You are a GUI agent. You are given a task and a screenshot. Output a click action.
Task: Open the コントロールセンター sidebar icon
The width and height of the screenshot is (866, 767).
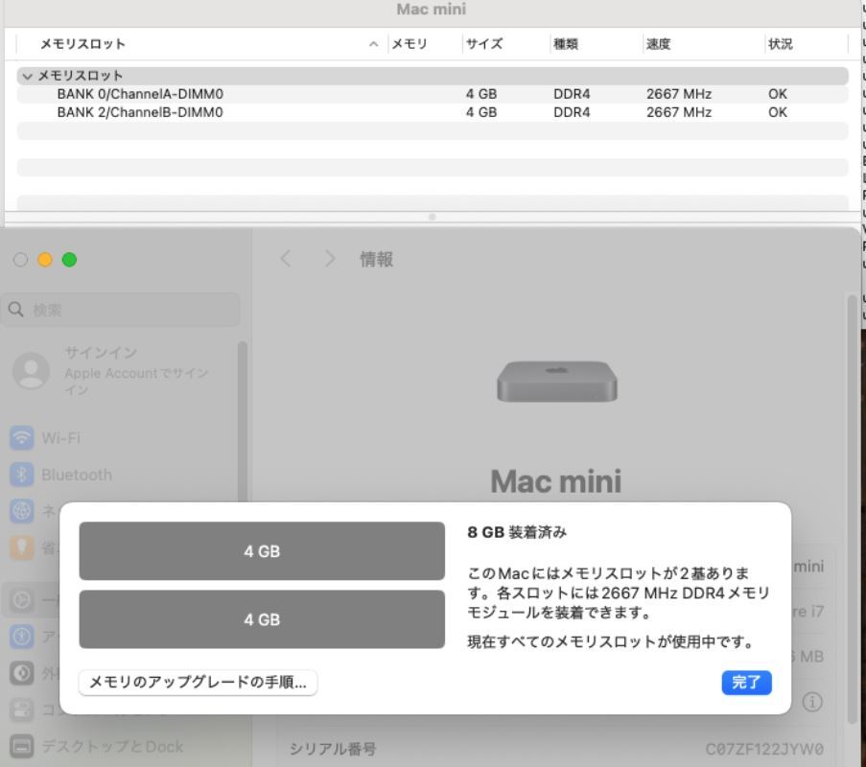coord(23,709)
